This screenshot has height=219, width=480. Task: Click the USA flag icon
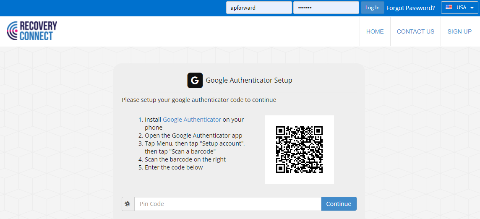[449, 8]
